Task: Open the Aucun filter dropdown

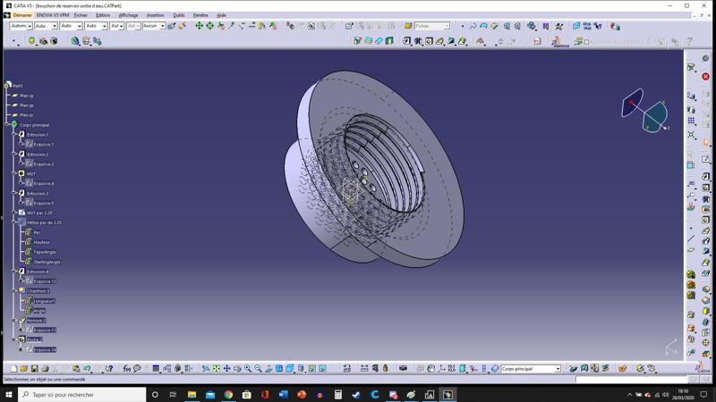Action: (x=162, y=26)
